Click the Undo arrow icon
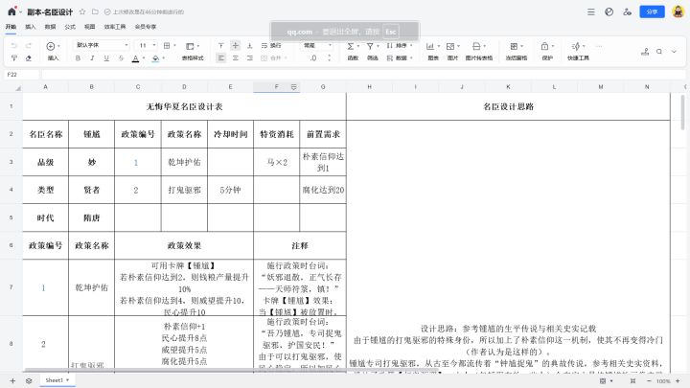690x388 pixels. point(14,45)
